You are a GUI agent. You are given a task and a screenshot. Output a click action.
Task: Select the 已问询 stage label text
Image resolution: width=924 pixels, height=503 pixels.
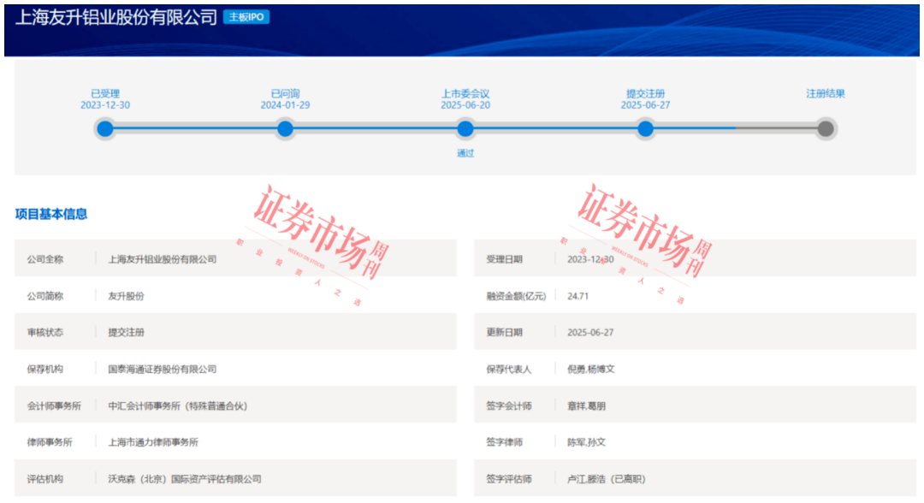tap(285, 94)
